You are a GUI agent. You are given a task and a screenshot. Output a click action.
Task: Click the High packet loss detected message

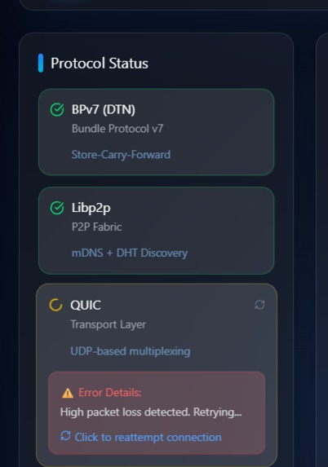point(151,412)
